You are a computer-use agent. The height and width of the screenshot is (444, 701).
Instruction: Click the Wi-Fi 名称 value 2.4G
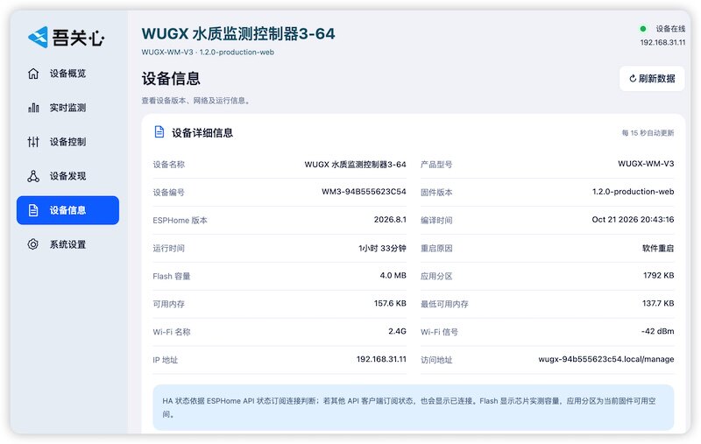point(398,331)
